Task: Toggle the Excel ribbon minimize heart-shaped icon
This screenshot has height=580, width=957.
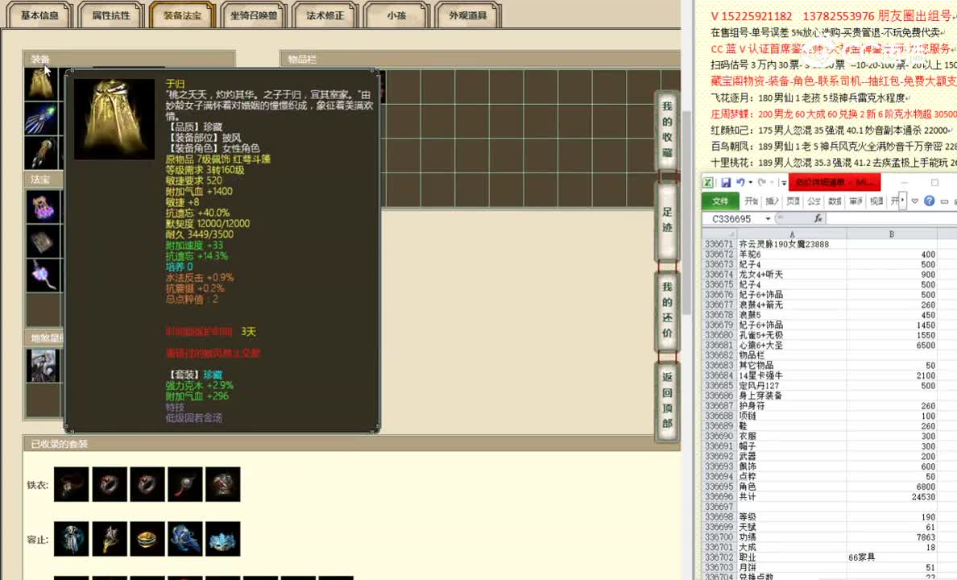Action: coord(915,201)
